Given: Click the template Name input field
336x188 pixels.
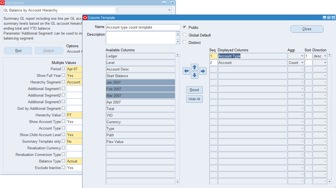Looking at the screenshot, I should click(143, 27).
